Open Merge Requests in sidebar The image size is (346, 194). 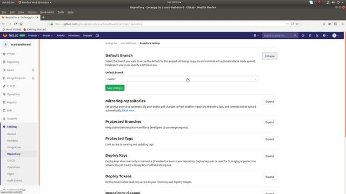pos(16,78)
